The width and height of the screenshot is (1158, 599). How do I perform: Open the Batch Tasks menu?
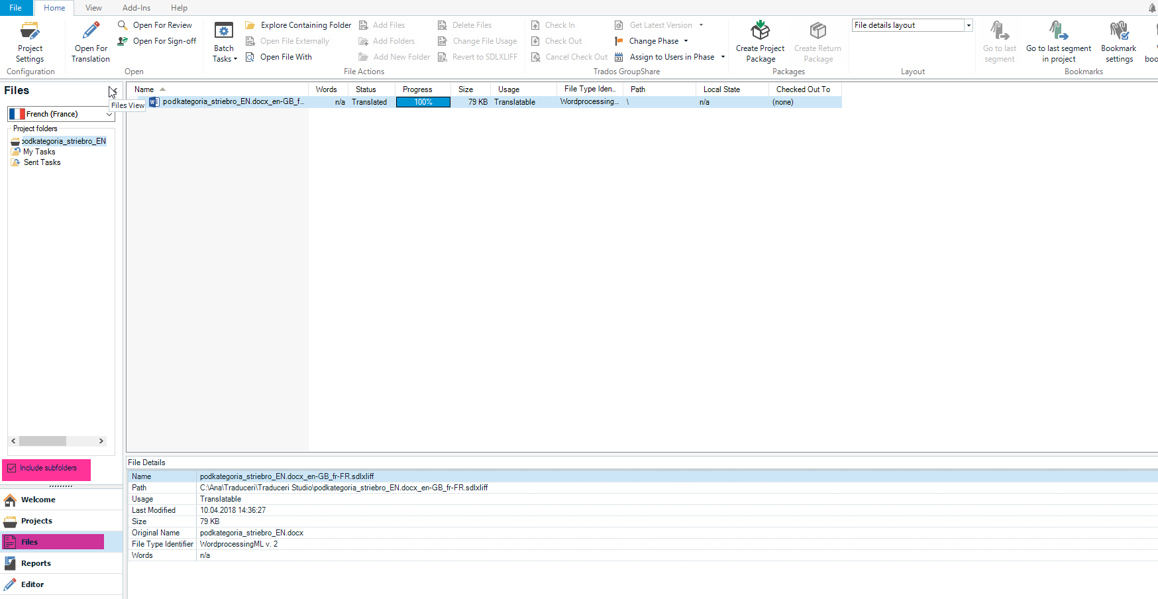pos(224,42)
